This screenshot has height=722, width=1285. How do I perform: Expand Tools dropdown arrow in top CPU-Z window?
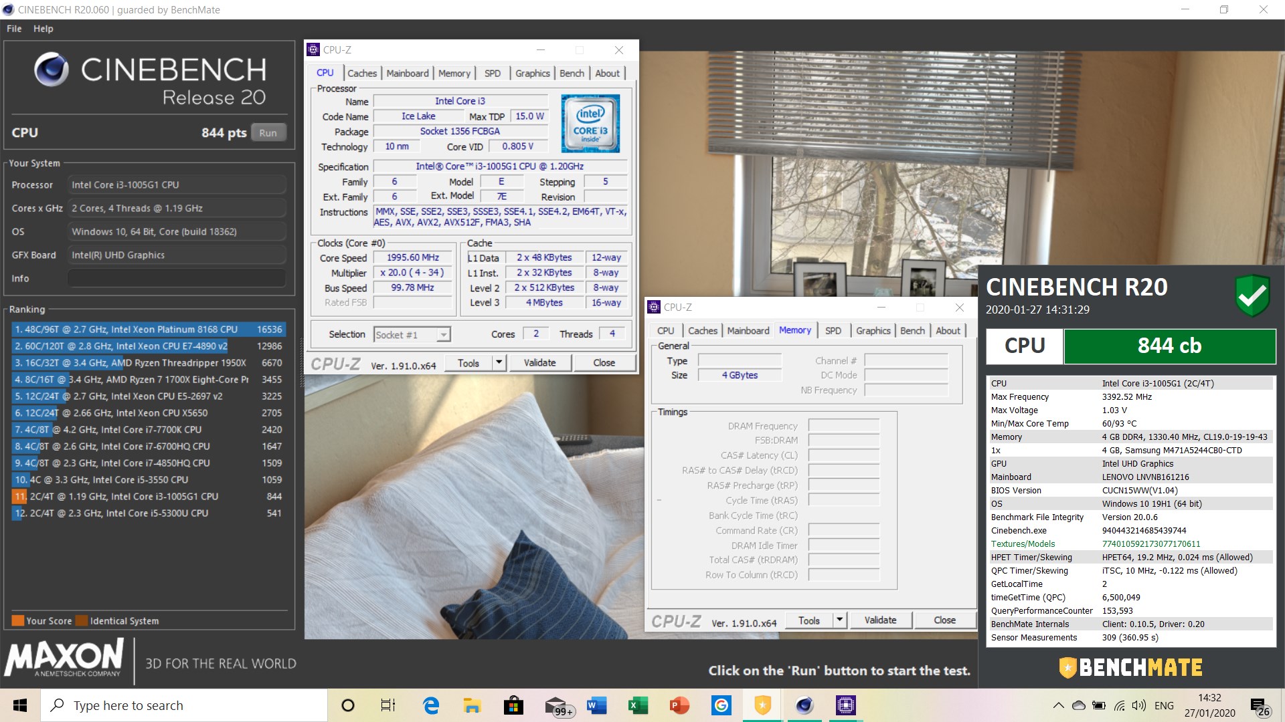pyautogui.click(x=499, y=362)
